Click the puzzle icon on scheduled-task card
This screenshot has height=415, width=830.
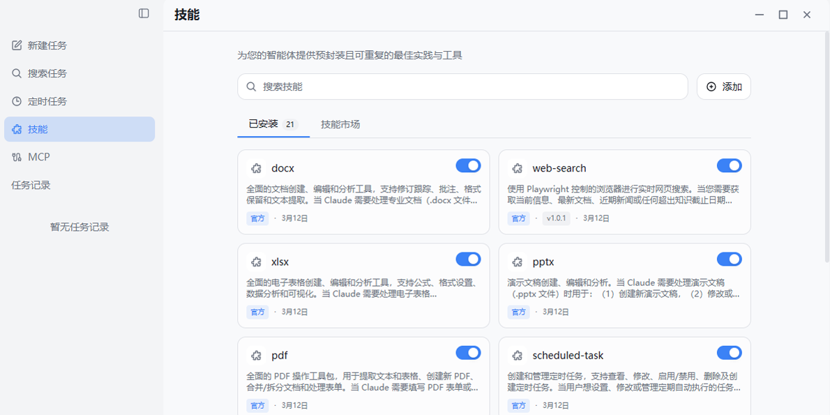click(x=517, y=356)
